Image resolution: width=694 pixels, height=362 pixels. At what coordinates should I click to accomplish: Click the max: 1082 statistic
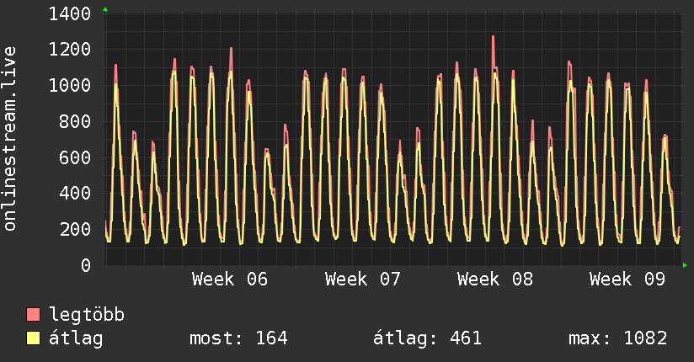pos(618,338)
